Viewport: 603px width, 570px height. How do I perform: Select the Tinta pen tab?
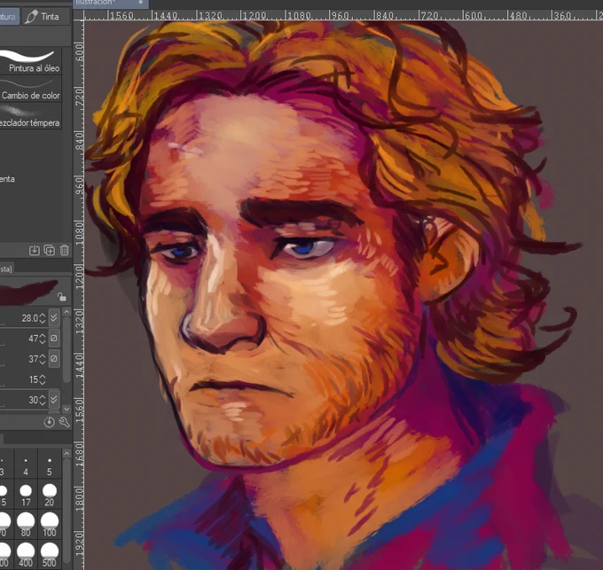tap(46, 17)
